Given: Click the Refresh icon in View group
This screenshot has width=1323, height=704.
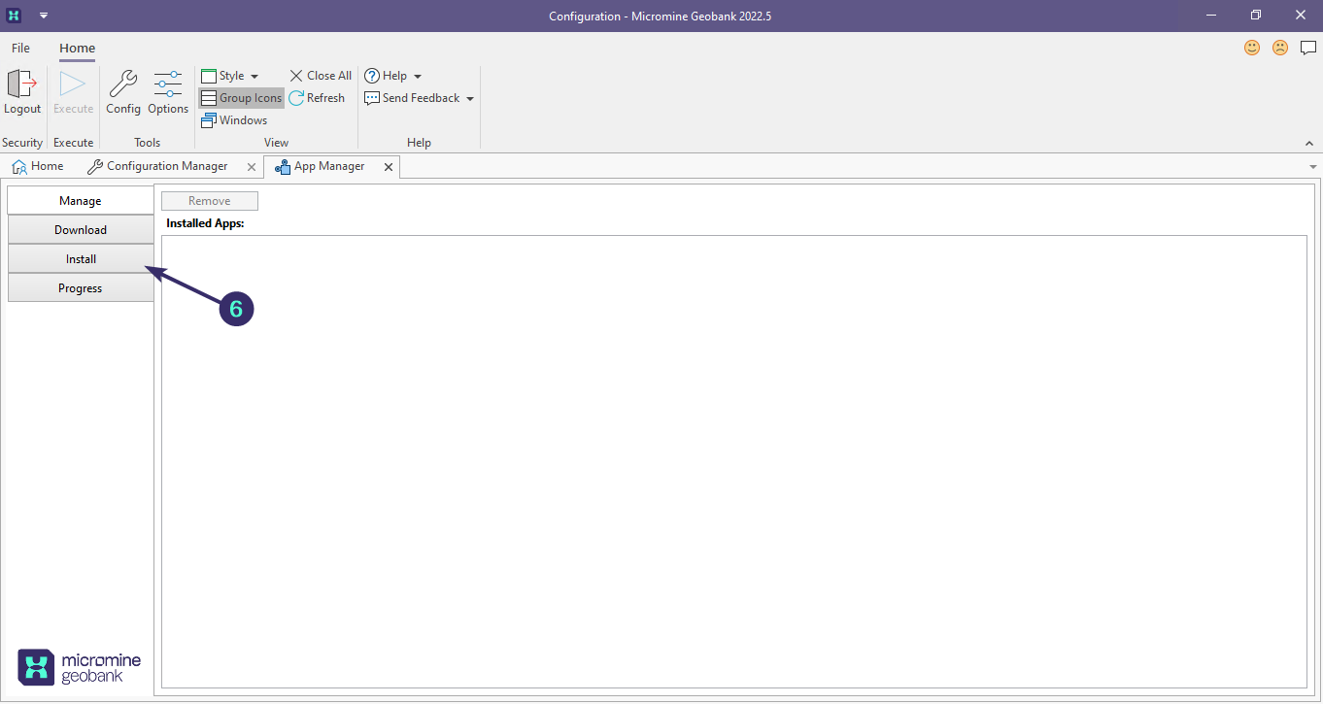Looking at the screenshot, I should pyautogui.click(x=297, y=98).
